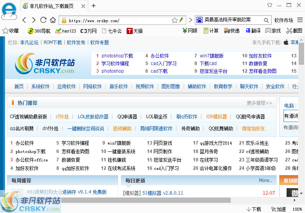Click the search magnifier icon
The image size is (305, 213).
pos(266,20)
